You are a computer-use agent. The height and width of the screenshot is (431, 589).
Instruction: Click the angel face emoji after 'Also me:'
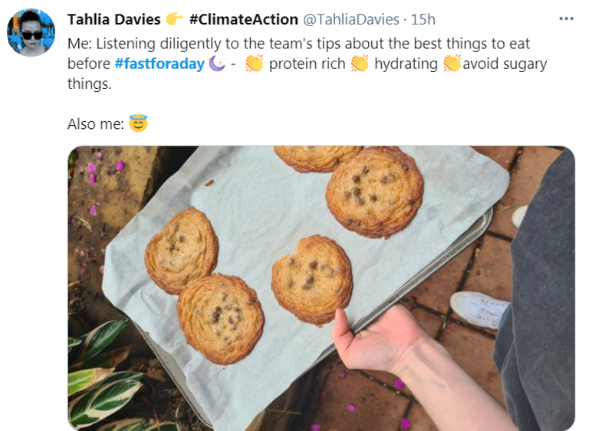[138, 123]
